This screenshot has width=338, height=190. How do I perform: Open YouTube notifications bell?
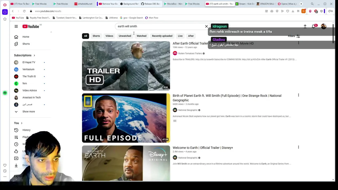pos(314,26)
